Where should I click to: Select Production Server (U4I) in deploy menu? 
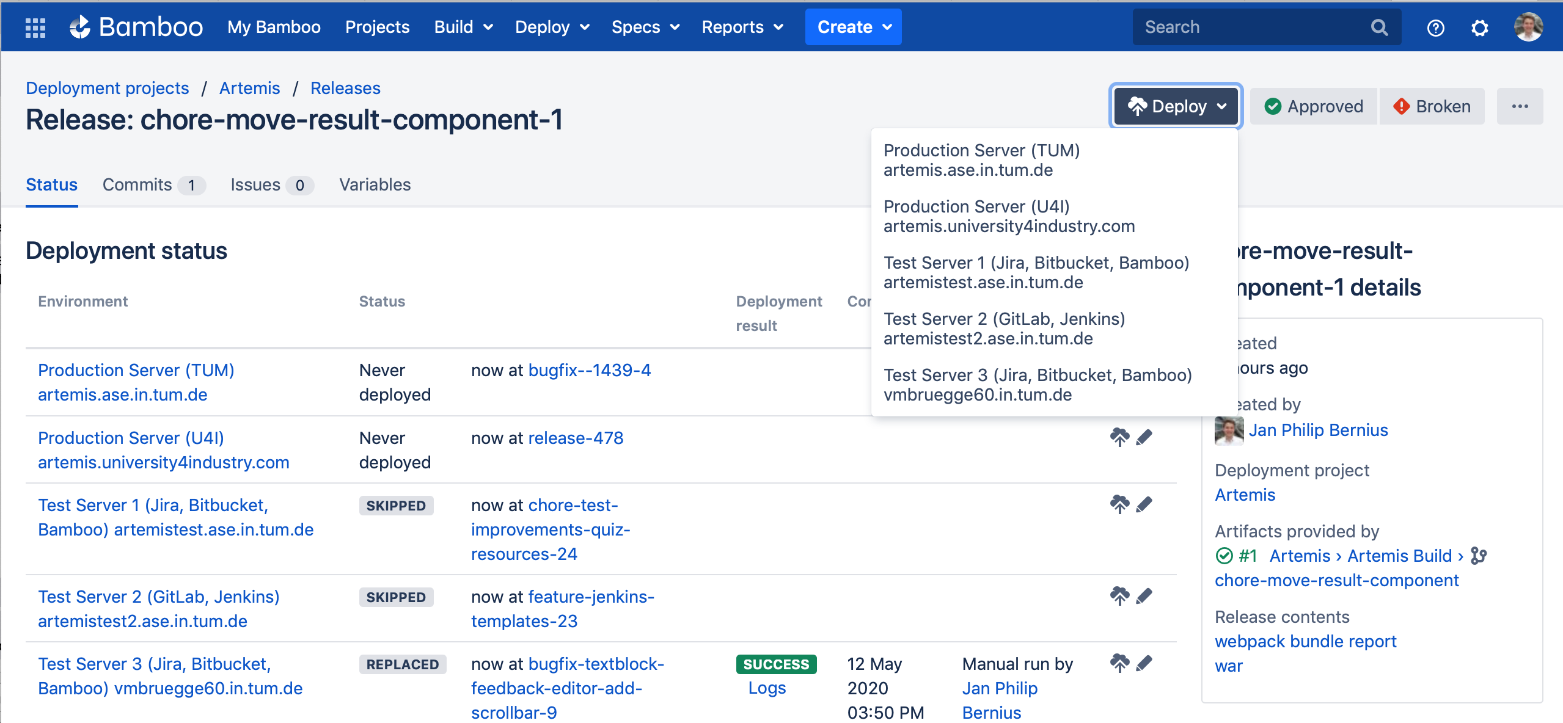click(x=1055, y=216)
